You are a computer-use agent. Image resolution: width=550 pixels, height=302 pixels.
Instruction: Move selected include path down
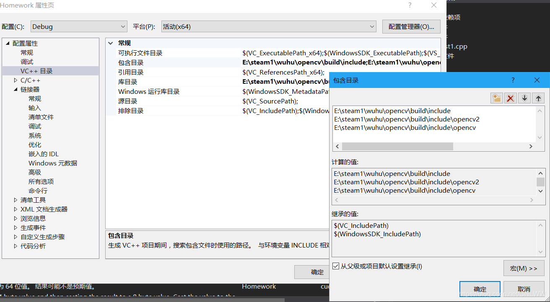point(524,98)
